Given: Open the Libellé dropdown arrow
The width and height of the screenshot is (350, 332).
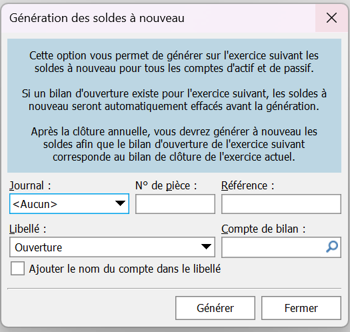Looking at the screenshot, I should (x=206, y=247).
